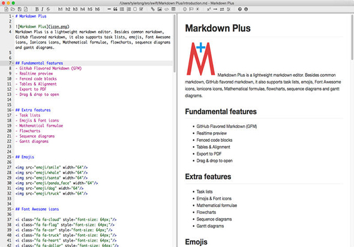The image size is (354, 247).
Task: Insert an ordered numbered list
Action: point(128,9)
